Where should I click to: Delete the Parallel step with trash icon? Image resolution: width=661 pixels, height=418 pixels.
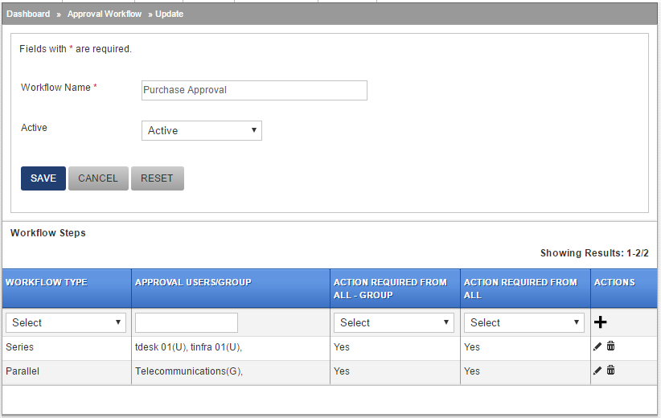610,370
